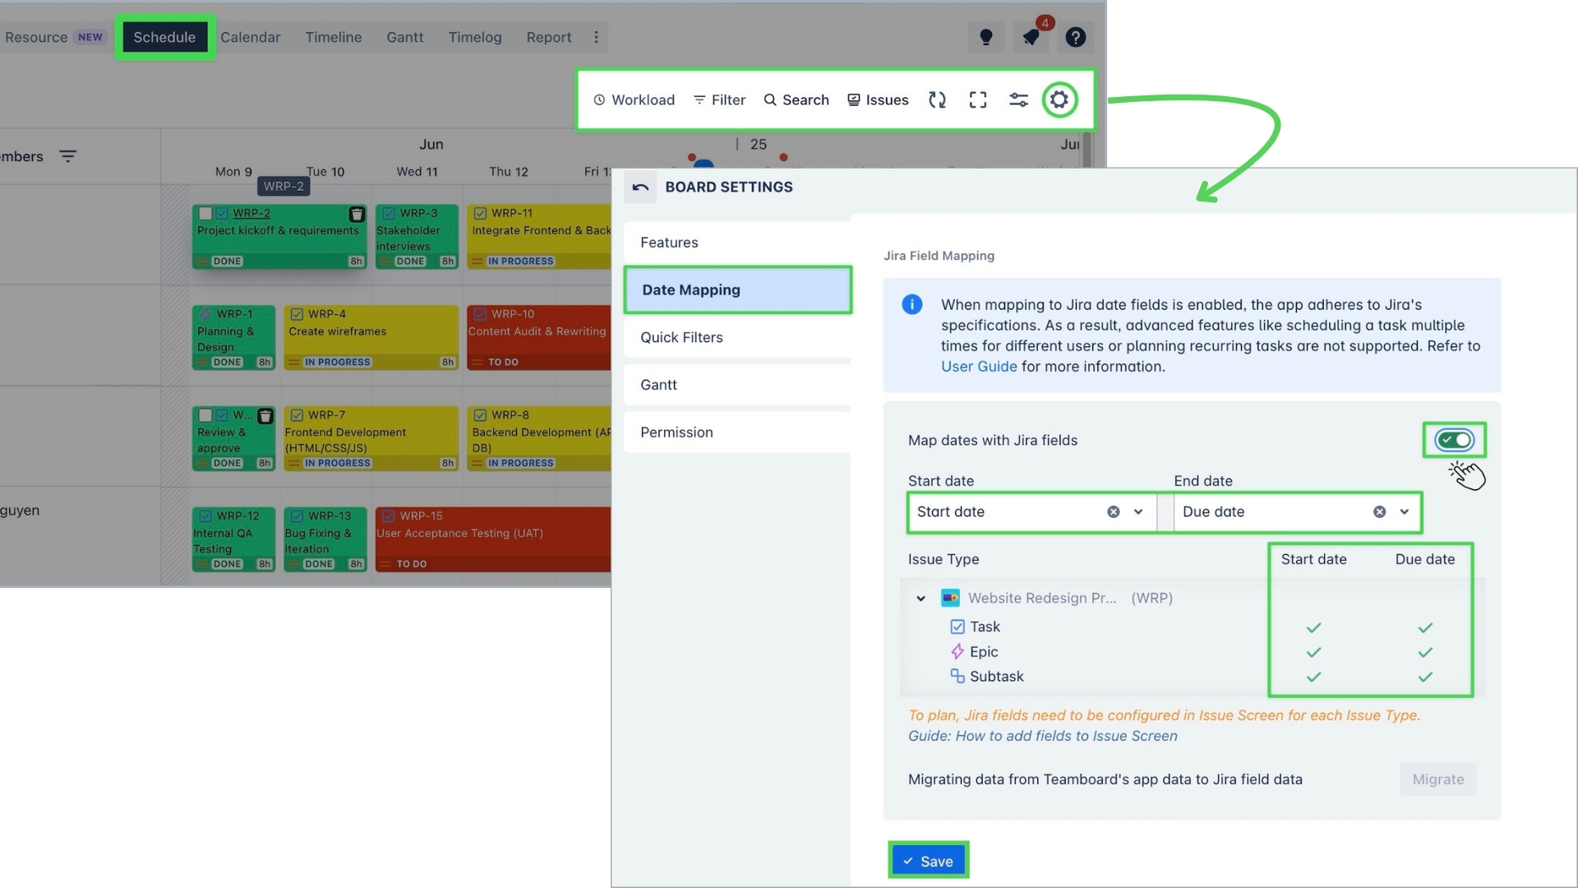
Task: Switch to the Calendar tab
Action: pyautogui.click(x=250, y=37)
